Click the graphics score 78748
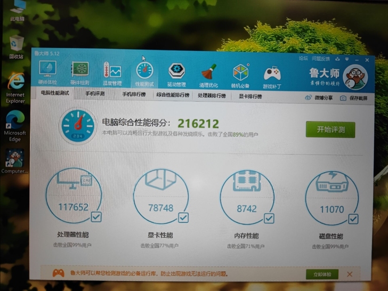The image size is (388, 291). (x=161, y=208)
